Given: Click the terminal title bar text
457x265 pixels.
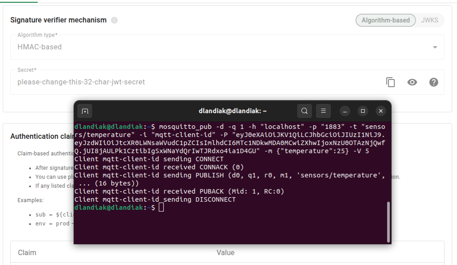Looking at the screenshot, I should click(232, 111).
